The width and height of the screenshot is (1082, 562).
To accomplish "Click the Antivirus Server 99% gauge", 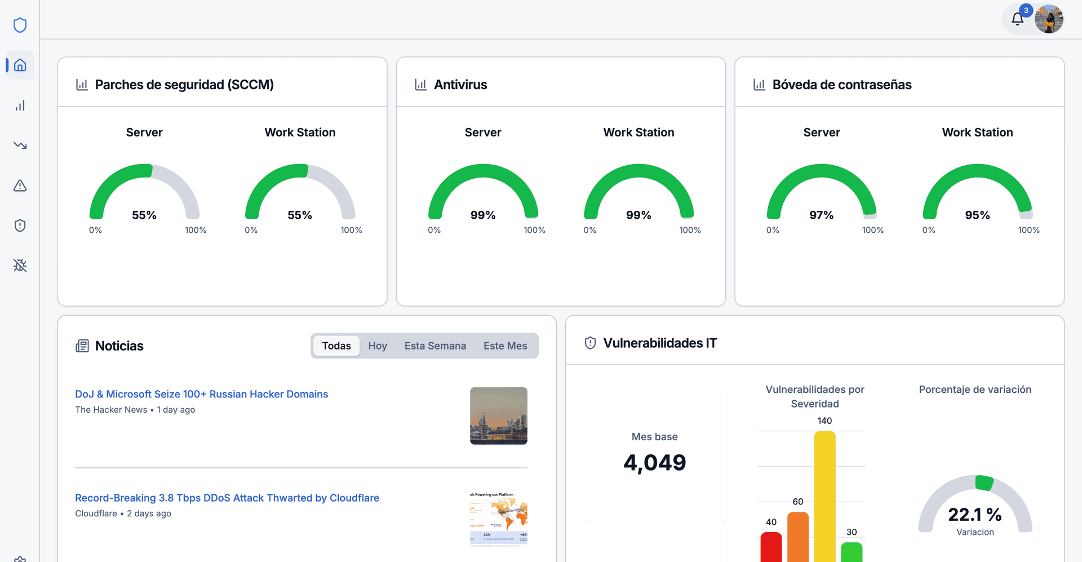I will [483, 192].
